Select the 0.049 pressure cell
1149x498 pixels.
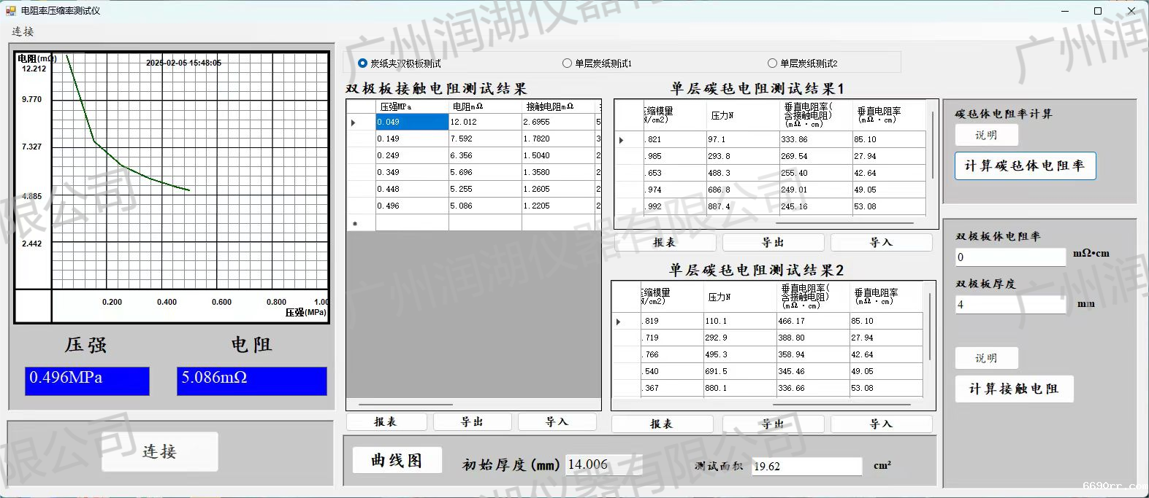tap(412, 122)
